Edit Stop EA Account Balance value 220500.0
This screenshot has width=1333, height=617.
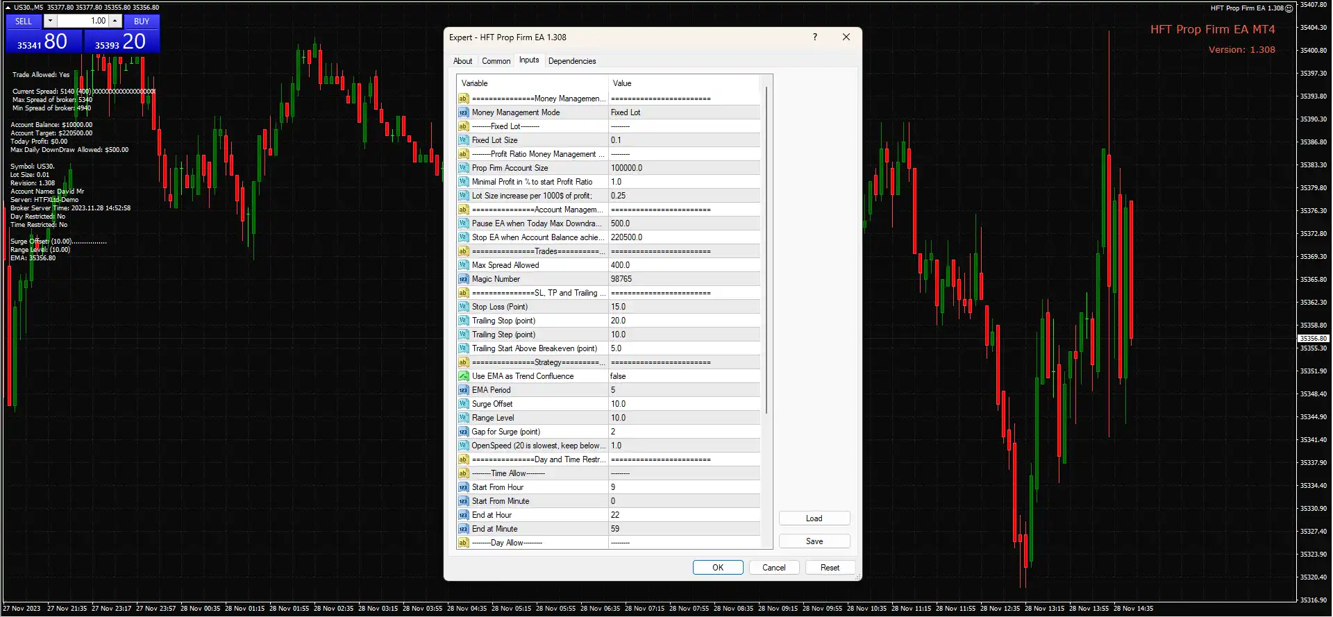[685, 237]
